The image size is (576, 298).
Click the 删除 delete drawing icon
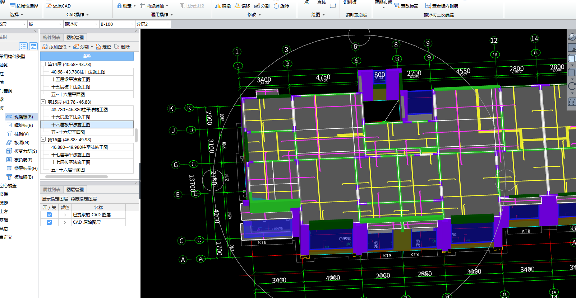tap(117, 47)
